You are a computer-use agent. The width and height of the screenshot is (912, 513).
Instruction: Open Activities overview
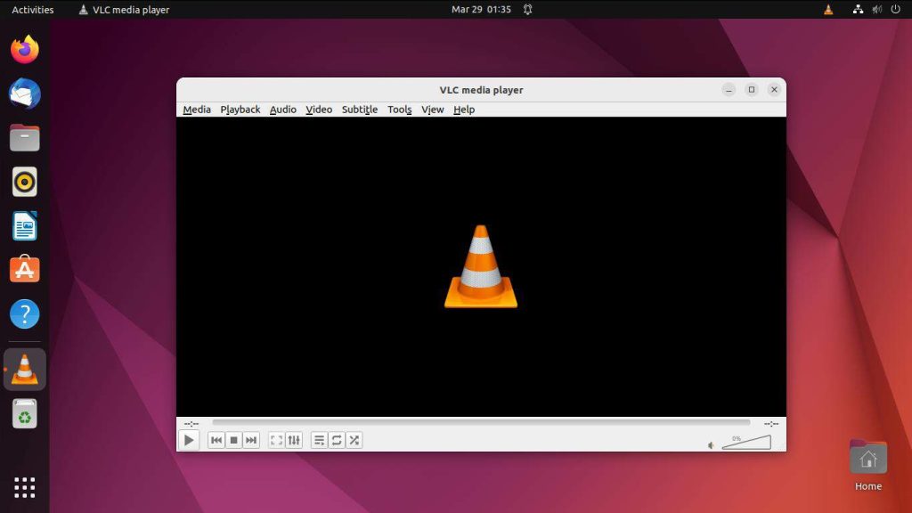point(33,9)
